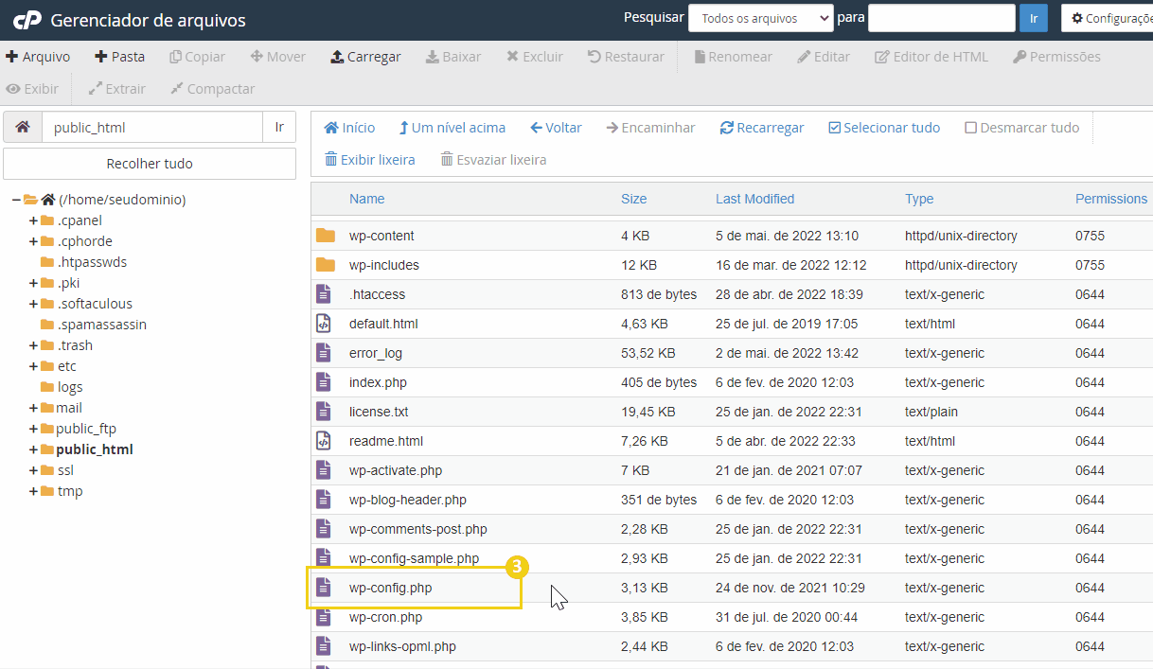
Task: Focus the public_html path input field
Action: pos(151,127)
